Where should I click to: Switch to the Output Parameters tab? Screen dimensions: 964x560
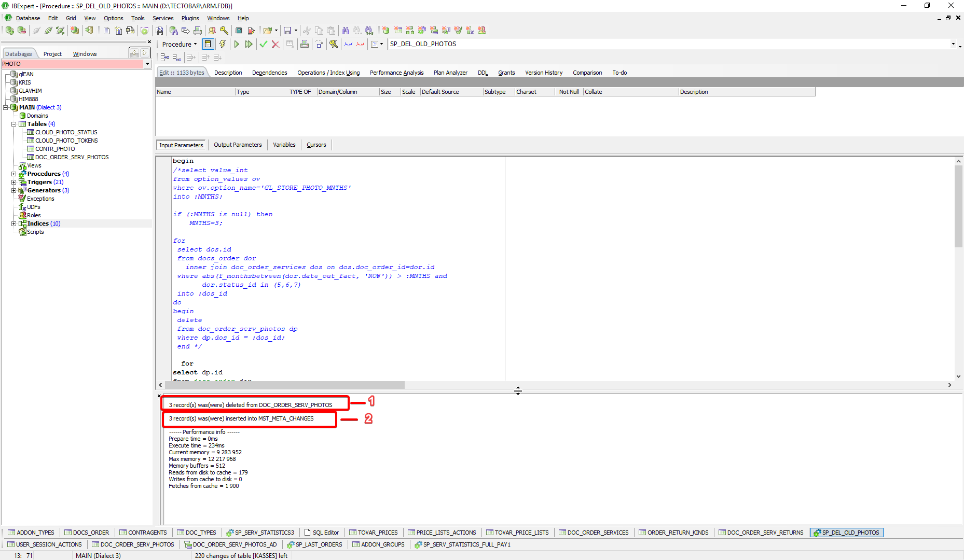[x=238, y=145]
